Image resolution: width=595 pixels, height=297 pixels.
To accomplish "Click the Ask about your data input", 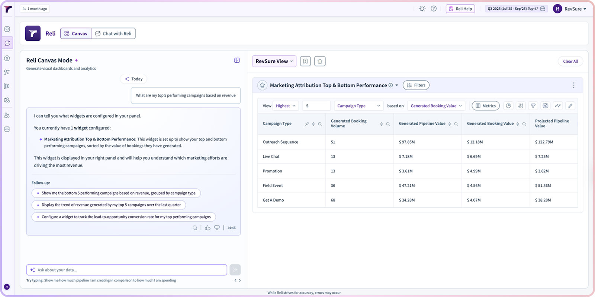I will click(x=126, y=270).
